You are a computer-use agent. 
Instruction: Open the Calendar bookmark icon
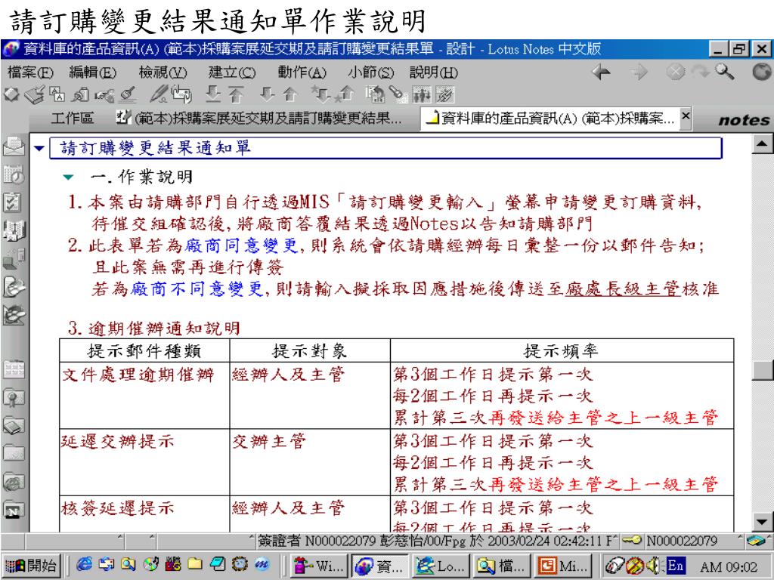14,174
